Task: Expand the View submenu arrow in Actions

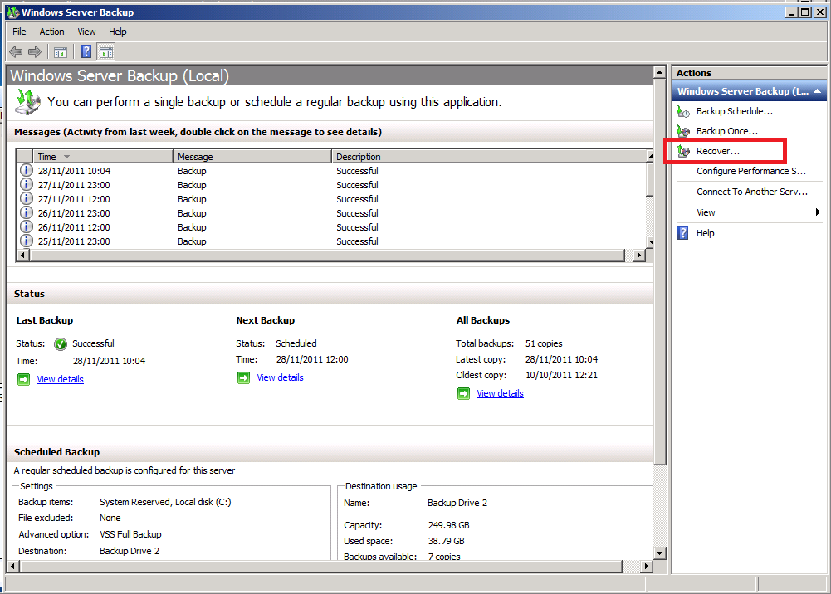Action: pyautogui.click(x=819, y=212)
